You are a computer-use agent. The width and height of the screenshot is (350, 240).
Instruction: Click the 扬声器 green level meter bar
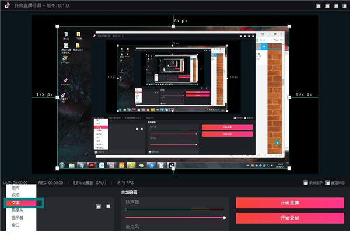coord(175,210)
